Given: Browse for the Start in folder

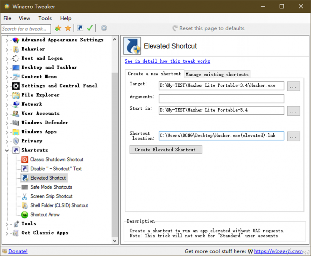Looking at the screenshot, I should tap(293, 111).
